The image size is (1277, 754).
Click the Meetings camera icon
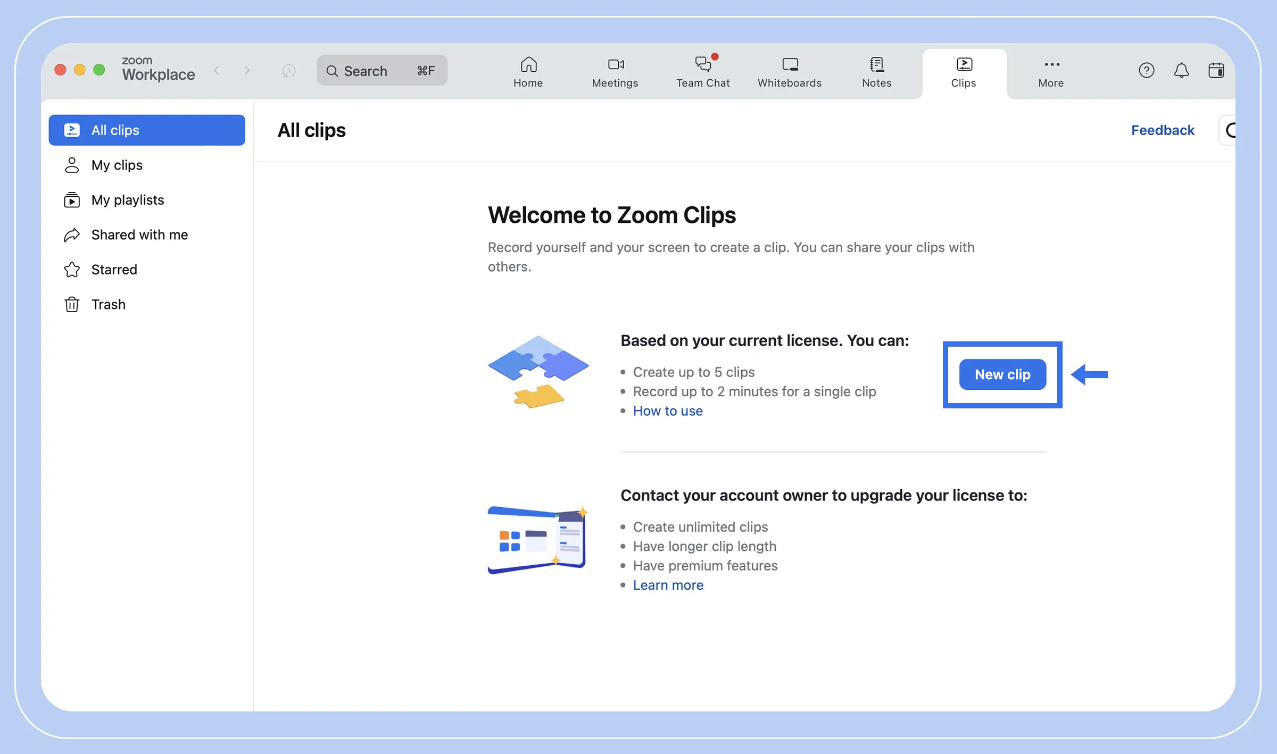616,64
